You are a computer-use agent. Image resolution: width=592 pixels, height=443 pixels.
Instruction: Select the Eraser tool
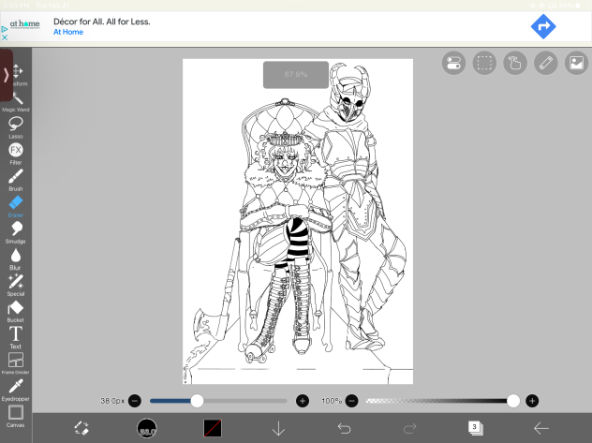[16, 207]
